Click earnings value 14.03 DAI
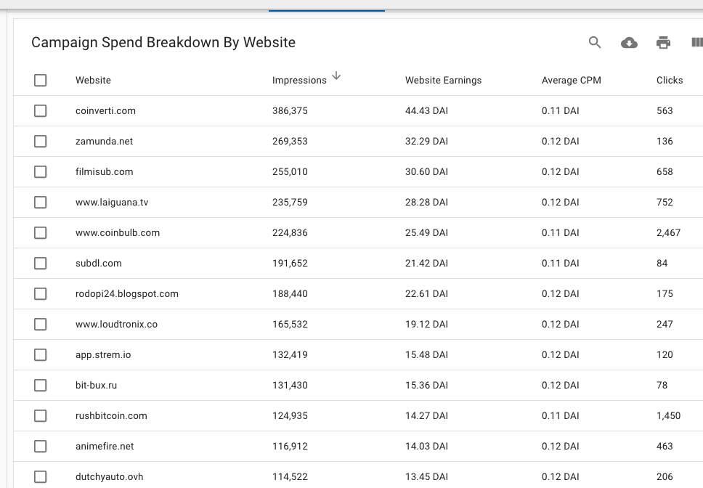This screenshot has height=488, width=703. [x=426, y=446]
